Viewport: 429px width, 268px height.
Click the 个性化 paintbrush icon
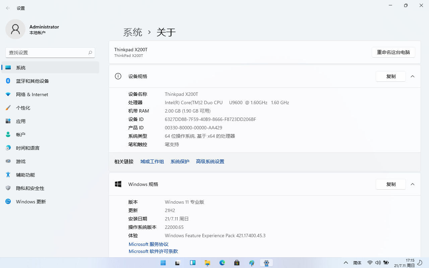click(x=8, y=108)
